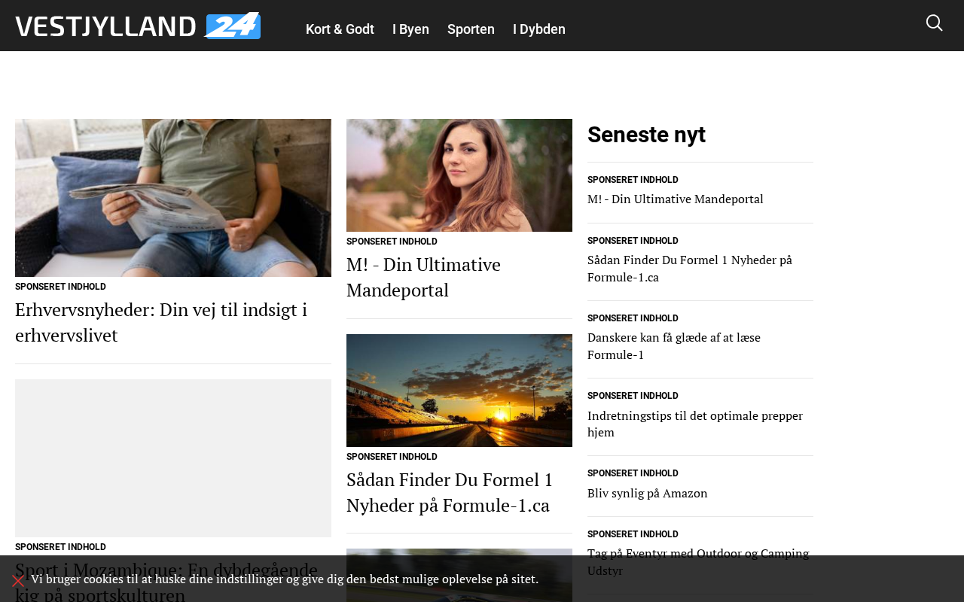
Task: Click the red-haired woman article image
Action: pyautogui.click(x=459, y=175)
